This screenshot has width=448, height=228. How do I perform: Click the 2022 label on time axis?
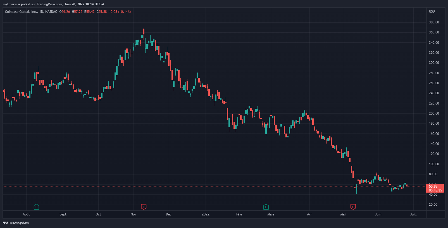tap(205, 214)
